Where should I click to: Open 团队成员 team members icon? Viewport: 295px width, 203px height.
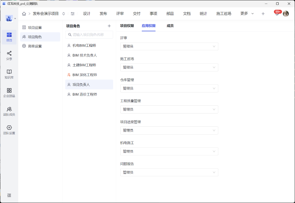click(x=9, y=111)
